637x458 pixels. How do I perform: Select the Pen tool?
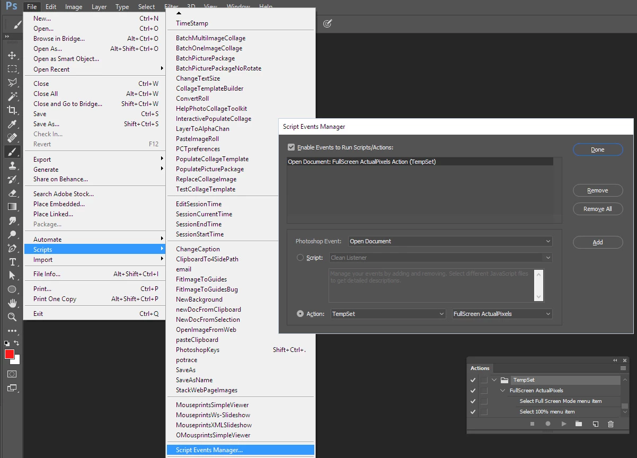click(12, 248)
